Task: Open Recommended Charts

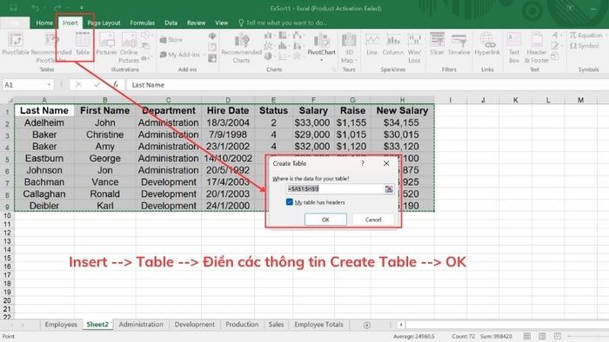Action: [241, 47]
